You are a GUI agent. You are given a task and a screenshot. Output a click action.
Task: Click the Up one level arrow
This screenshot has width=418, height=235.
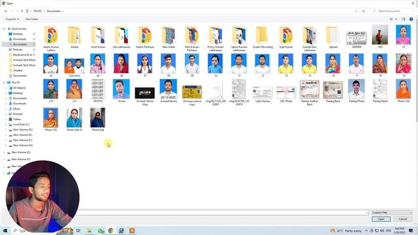(22, 11)
